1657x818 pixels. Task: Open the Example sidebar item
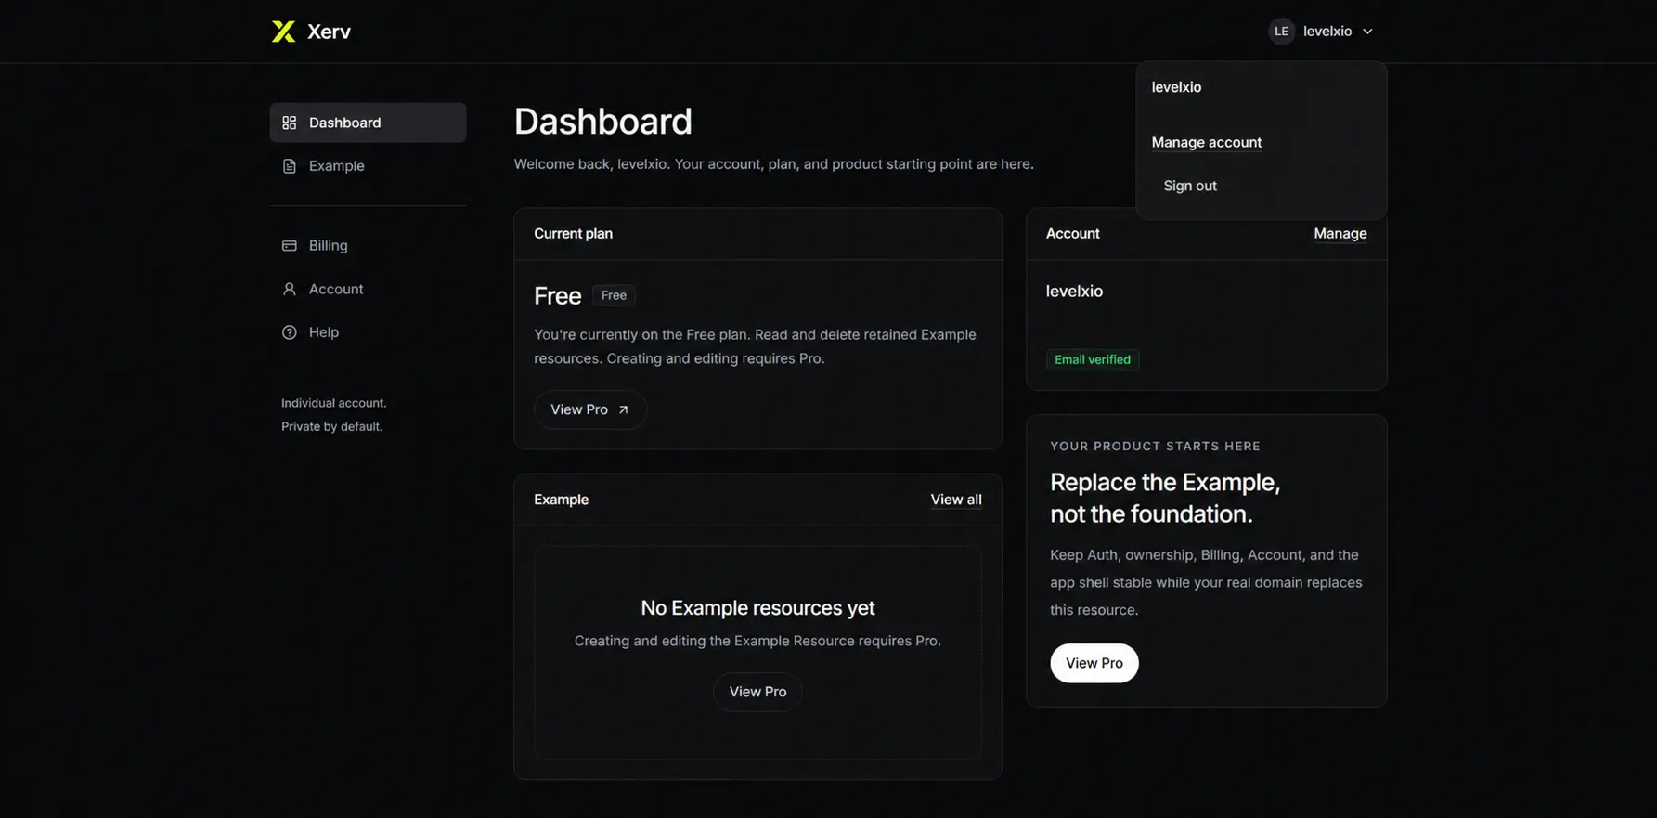pyautogui.click(x=368, y=166)
